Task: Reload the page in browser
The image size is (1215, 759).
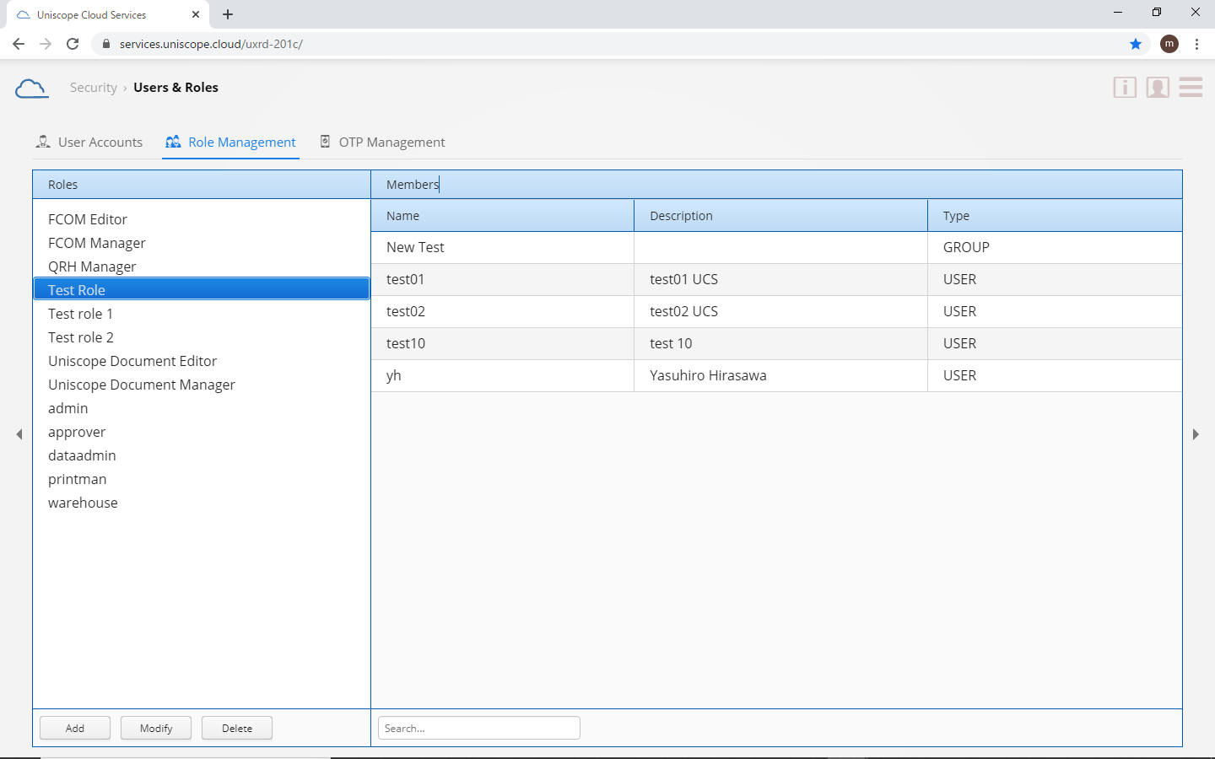Action: click(x=73, y=44)
